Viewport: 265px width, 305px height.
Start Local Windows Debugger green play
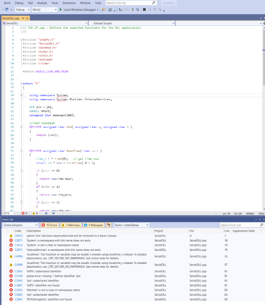coord(61,9)
